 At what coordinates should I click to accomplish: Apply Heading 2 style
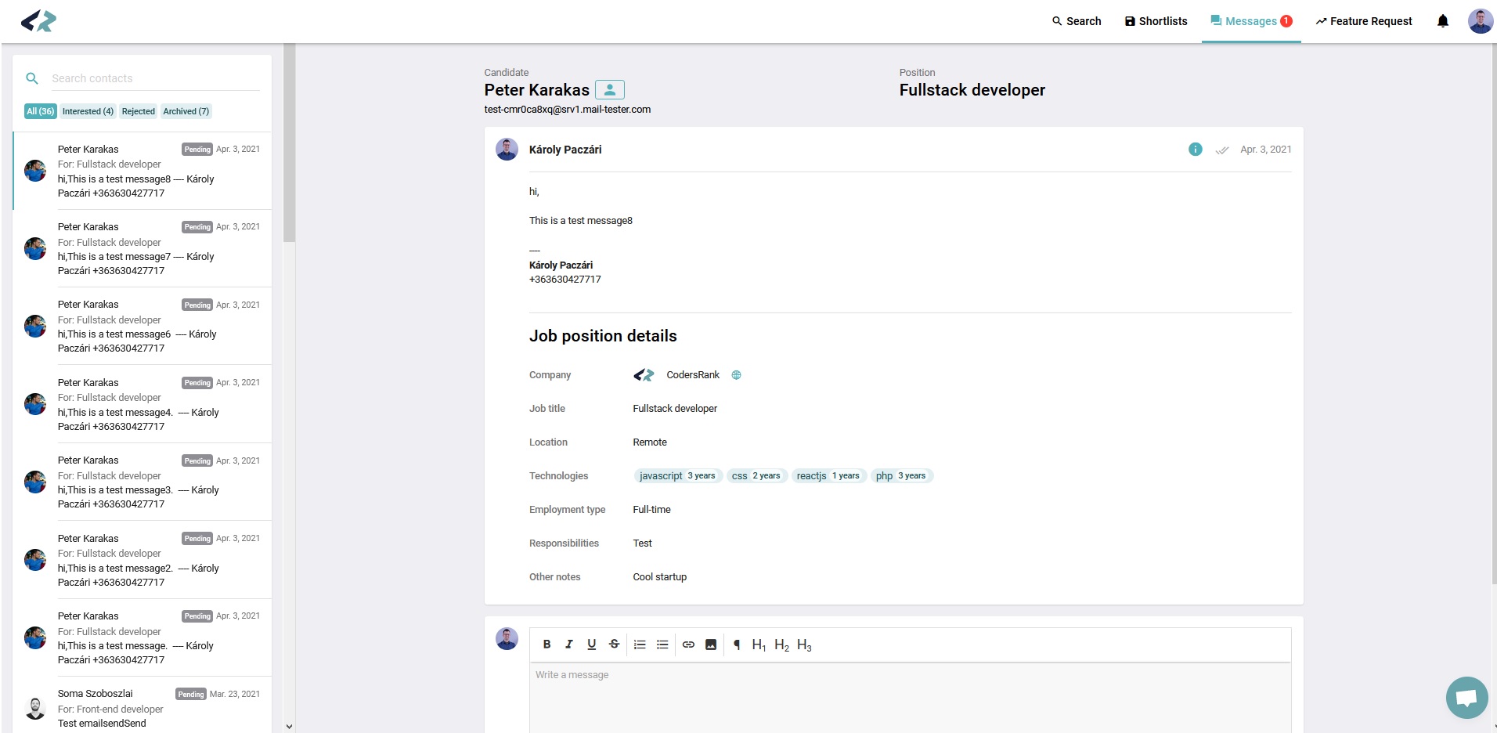781,645
